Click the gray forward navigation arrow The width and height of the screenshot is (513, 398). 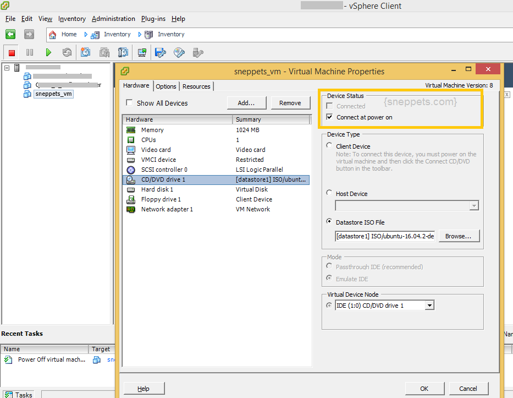point(29,34)
